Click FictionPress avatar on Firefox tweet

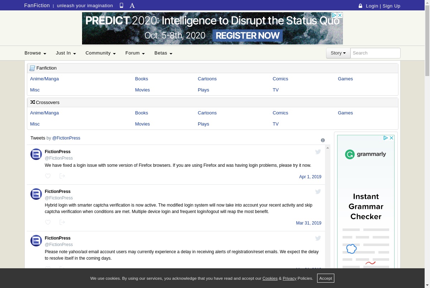[x=36, y=154]
